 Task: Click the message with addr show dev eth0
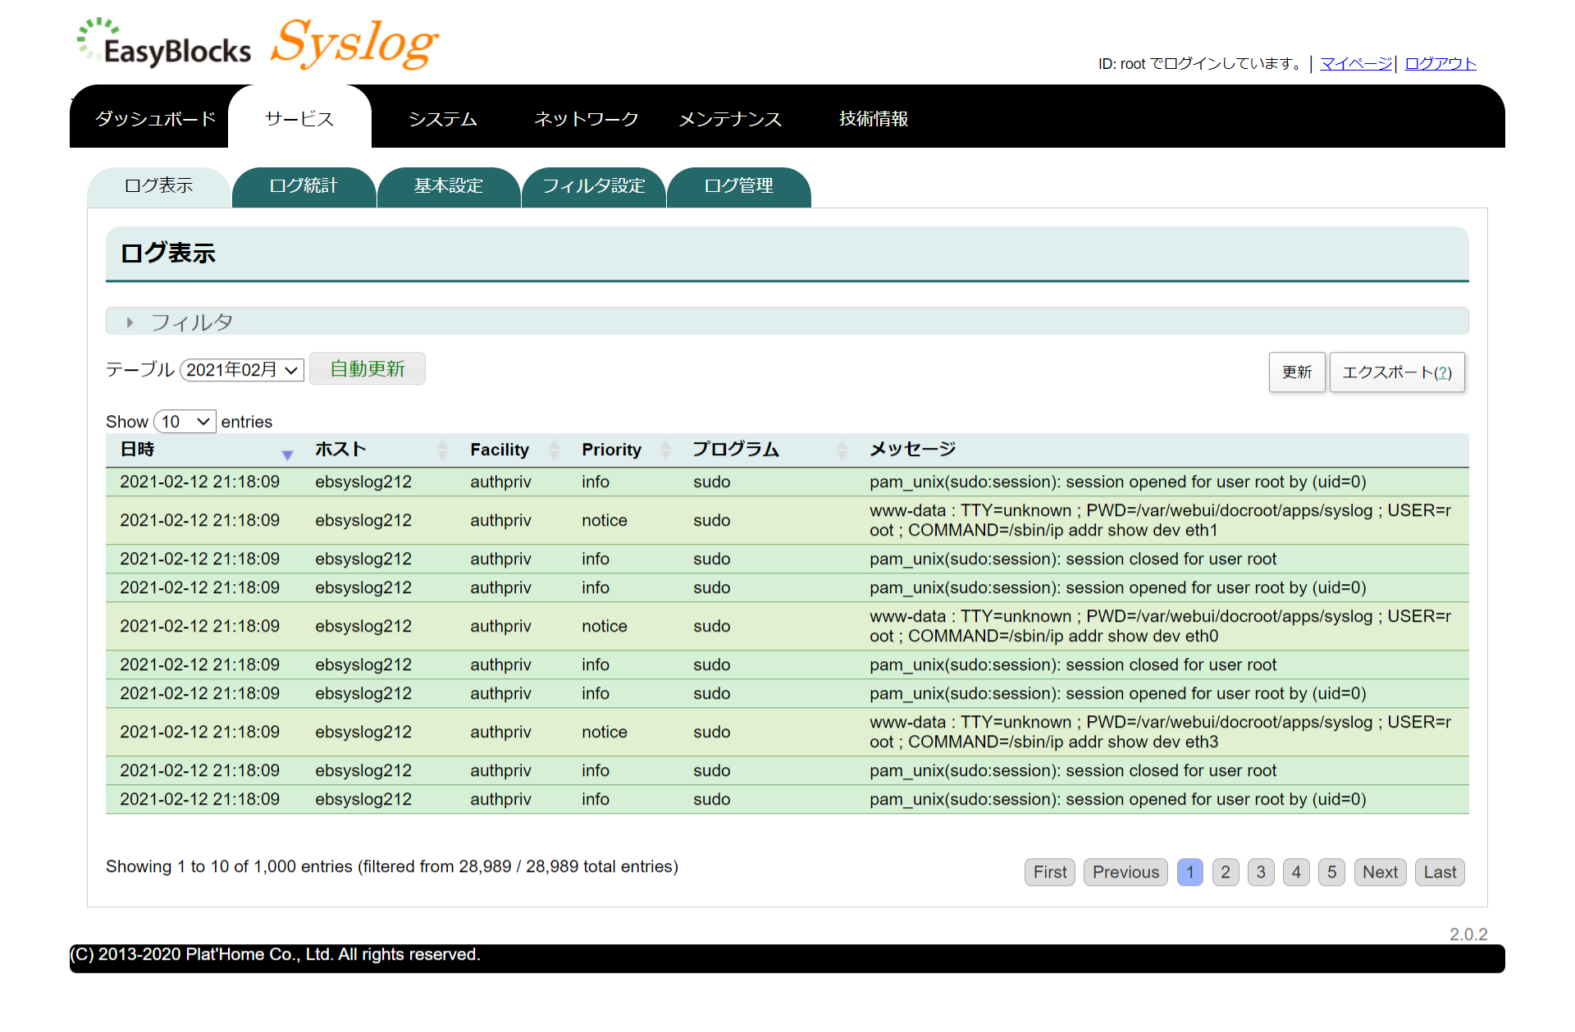pyautogui.click(x=1160, y=626)
